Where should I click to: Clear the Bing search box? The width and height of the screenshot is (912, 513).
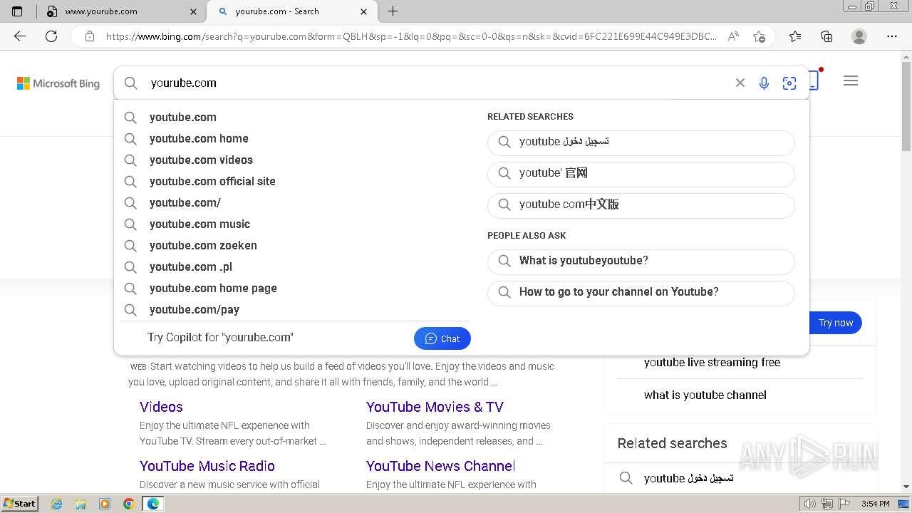pos(740,83)
